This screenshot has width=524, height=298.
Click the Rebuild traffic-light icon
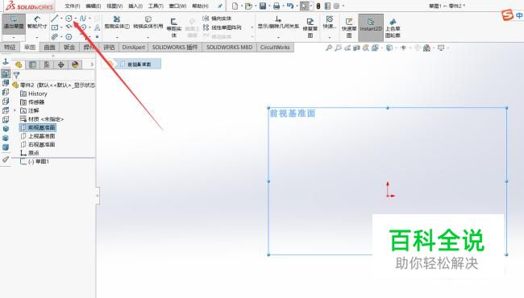[318, 6]
